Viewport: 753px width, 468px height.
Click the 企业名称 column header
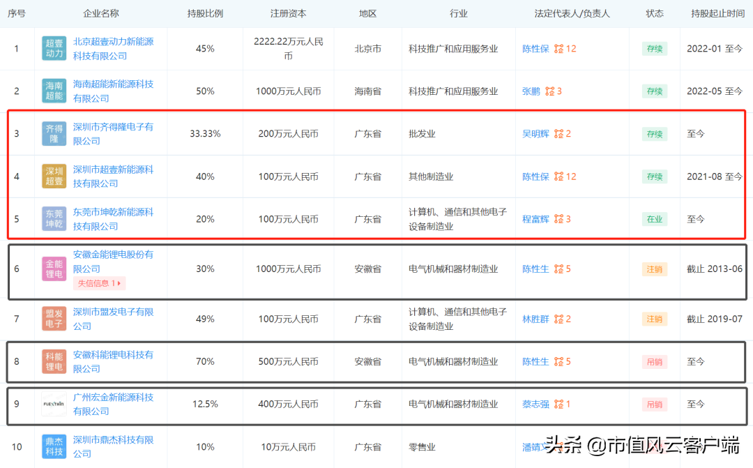(x=101, y=13)
